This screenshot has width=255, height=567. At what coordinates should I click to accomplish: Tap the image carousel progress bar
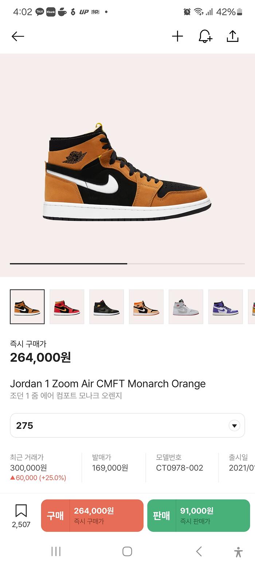(127, 263)
